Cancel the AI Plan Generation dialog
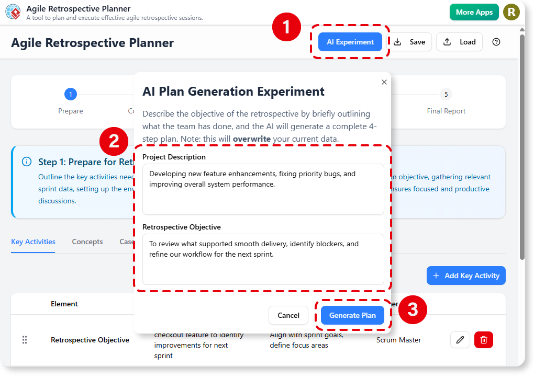The width and height of the screenshot is (534, 379). pyautogui.click(x=288, y=315)
